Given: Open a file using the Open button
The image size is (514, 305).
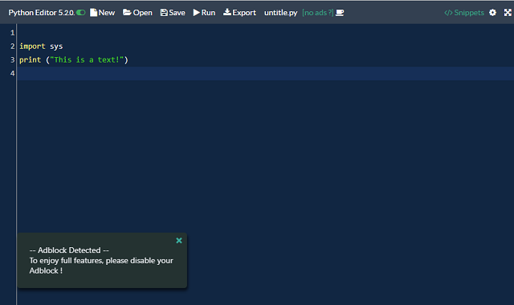Looking at the screenshot, I should (137, 13).
